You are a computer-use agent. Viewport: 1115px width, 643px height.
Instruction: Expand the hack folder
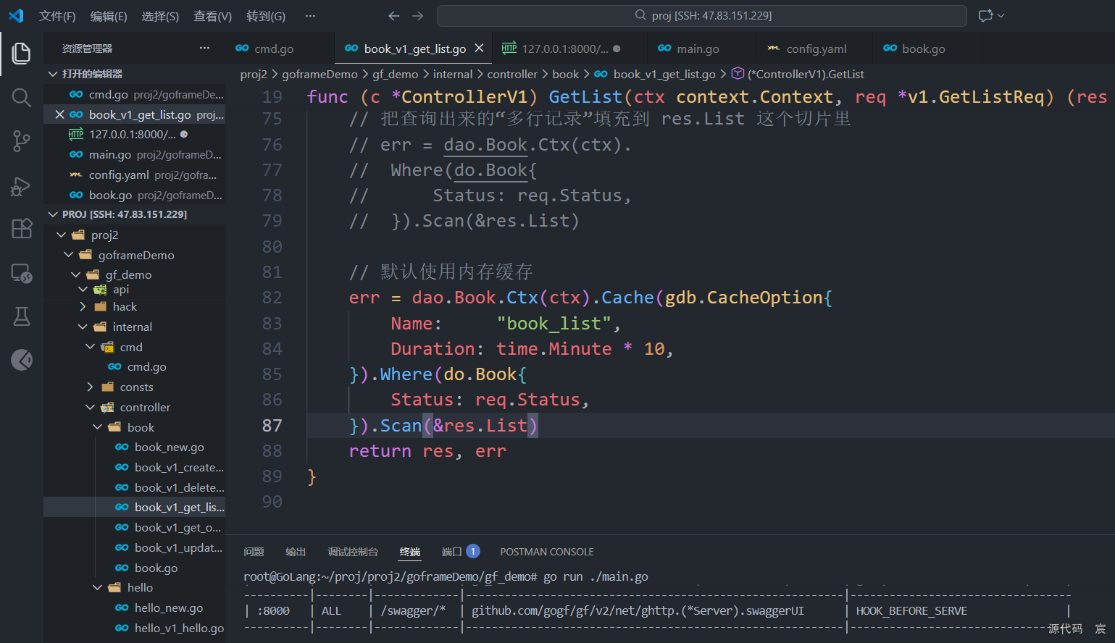pos(135,307)
